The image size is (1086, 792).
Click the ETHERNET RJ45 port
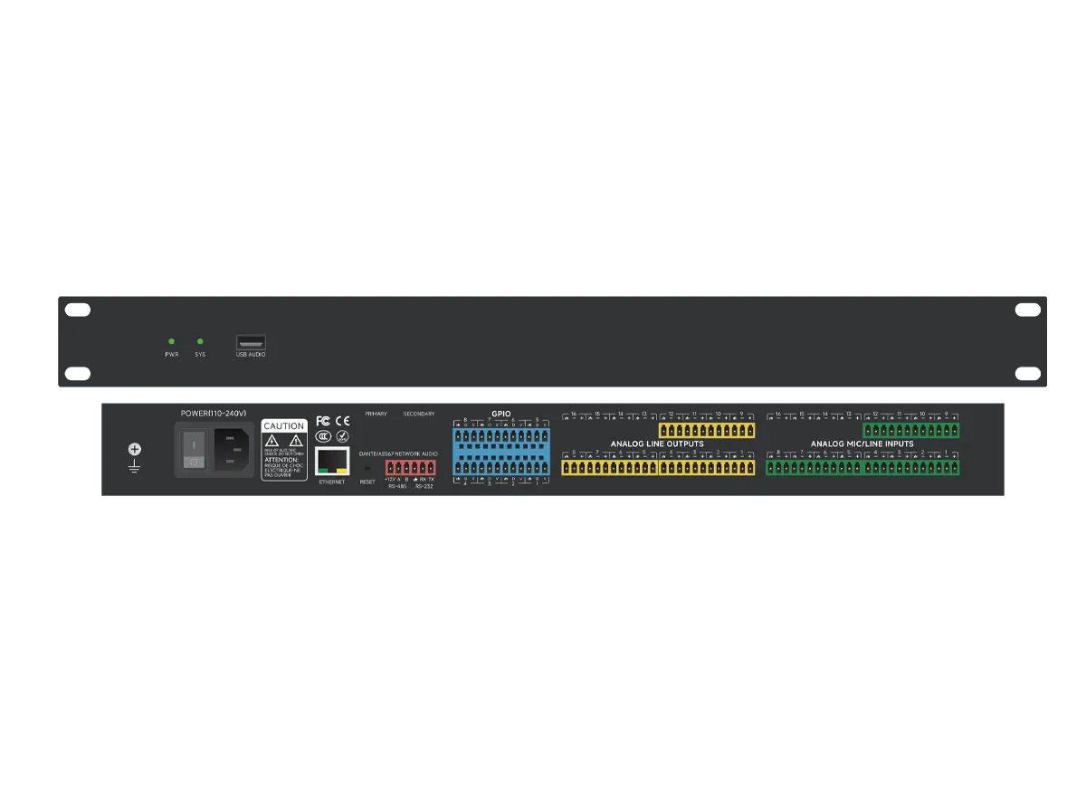[332, 462]
